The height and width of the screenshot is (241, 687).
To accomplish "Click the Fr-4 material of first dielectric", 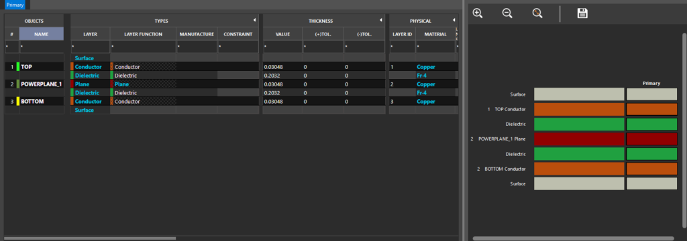I will (x=423, y=75).
